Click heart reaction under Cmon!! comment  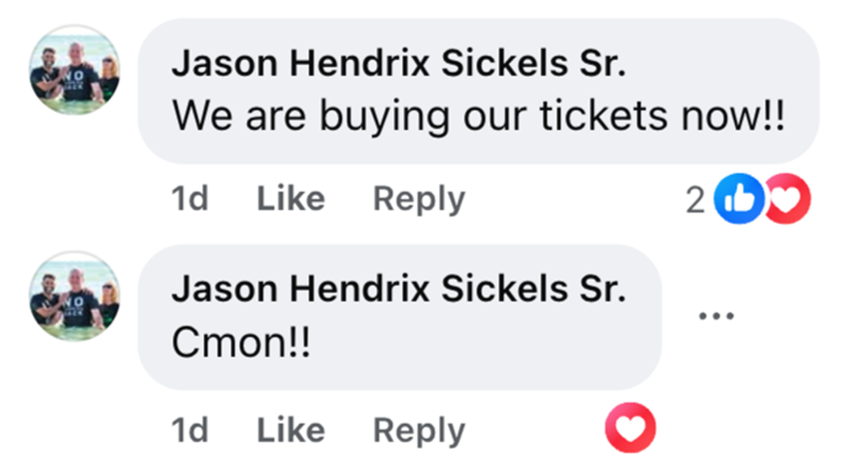pyautogui.click(x=630, y=428)
